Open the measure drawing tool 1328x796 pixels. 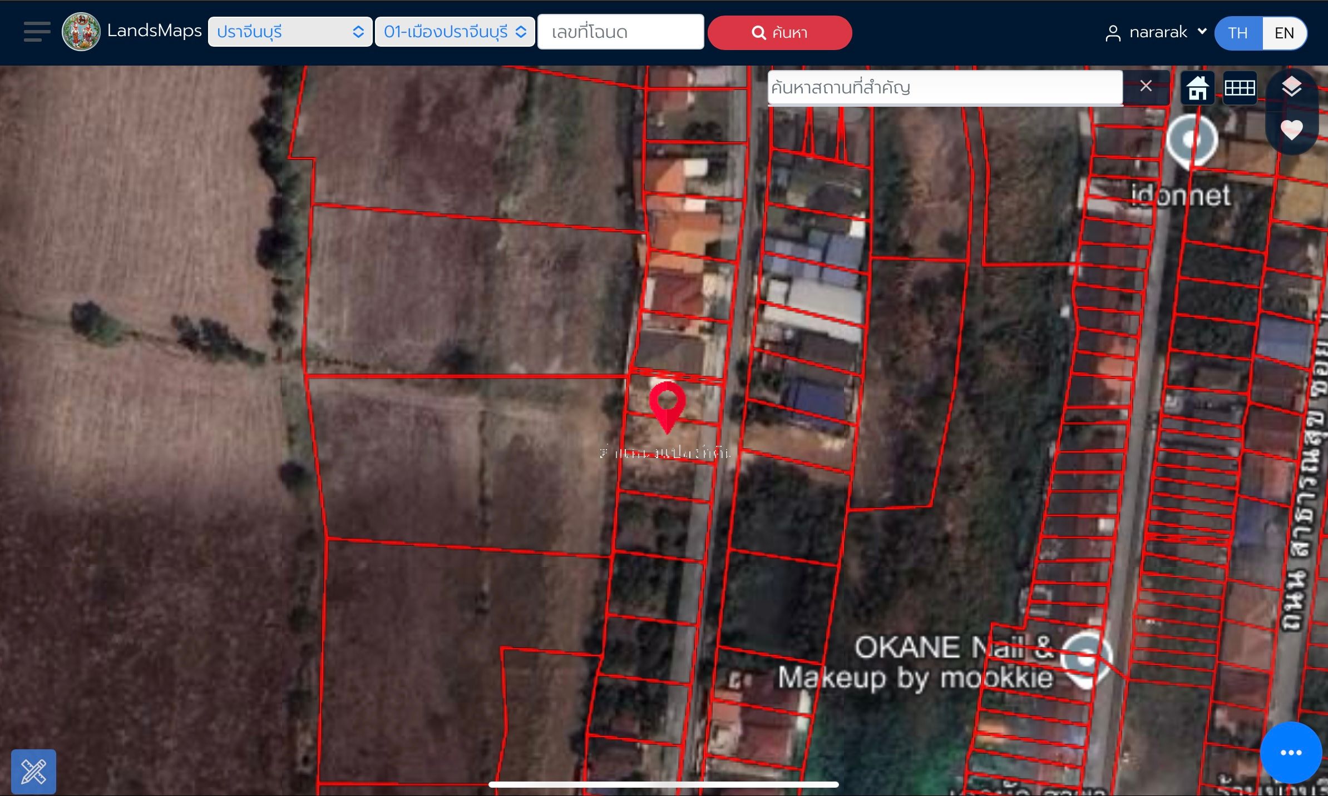[x=33, y=772]
